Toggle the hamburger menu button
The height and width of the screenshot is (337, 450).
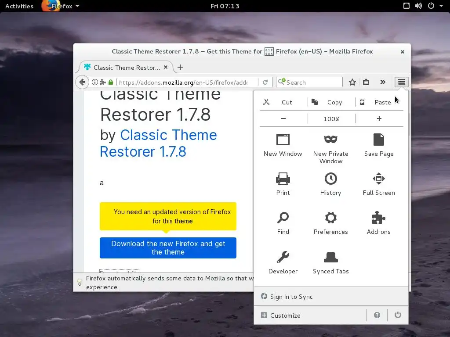point(402,82)
